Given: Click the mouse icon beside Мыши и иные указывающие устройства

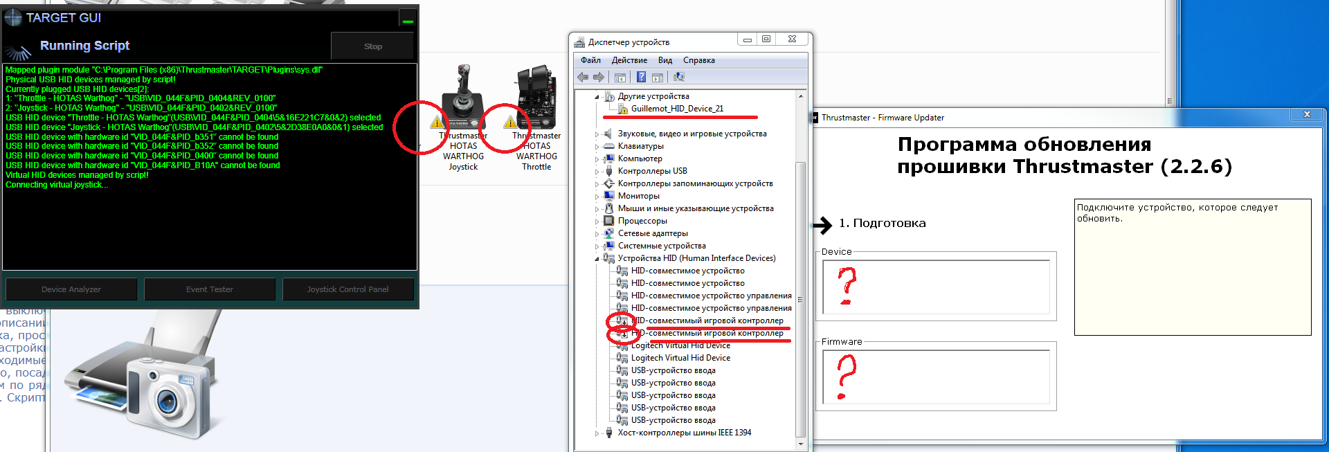Looking at the screenshot, I should coord(609,208).
